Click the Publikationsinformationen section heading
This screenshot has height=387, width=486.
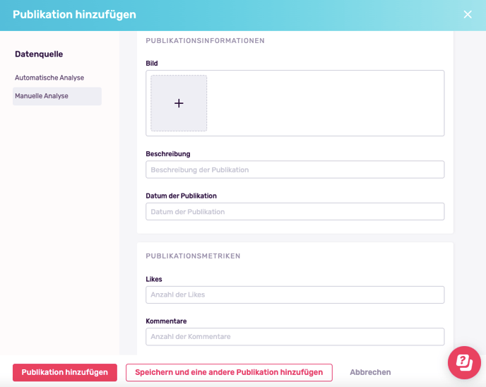205,41
